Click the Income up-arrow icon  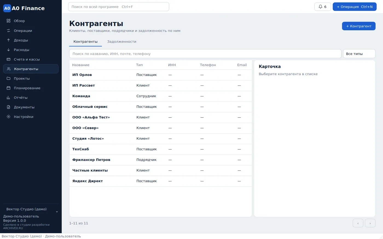[8, 40]
